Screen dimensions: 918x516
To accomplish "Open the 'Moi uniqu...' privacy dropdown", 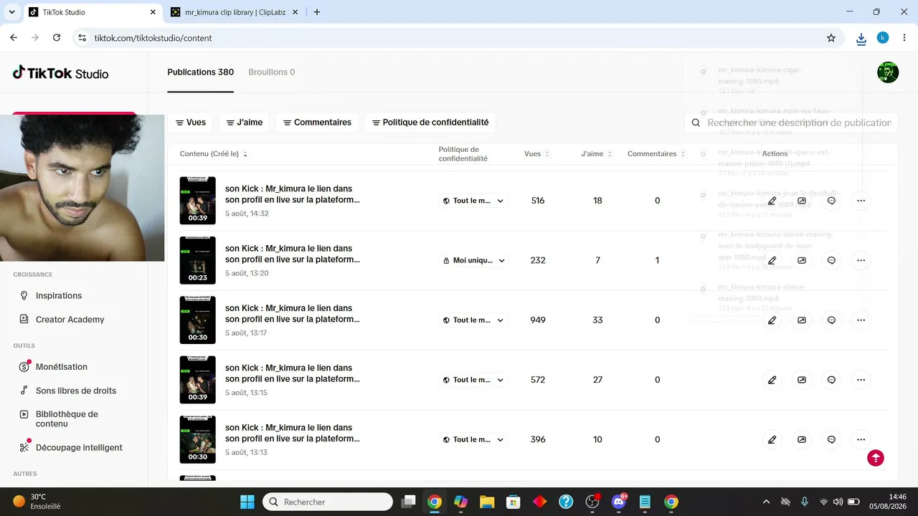I will pyautogui.click(x=473, y=260).
